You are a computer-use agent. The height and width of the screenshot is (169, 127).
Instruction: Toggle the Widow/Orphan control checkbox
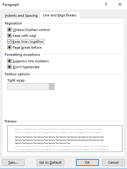tap(9, 29)
